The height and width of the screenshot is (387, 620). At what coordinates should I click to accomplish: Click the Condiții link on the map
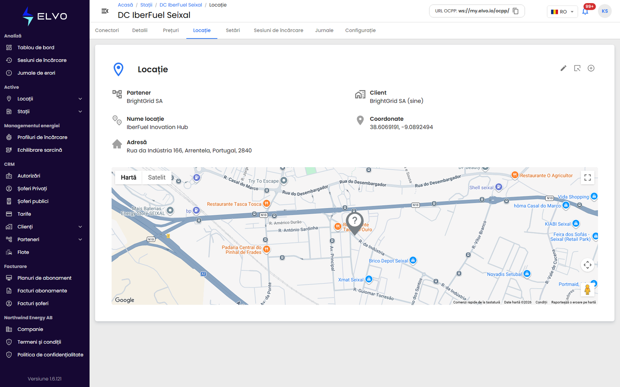[541, 302]
